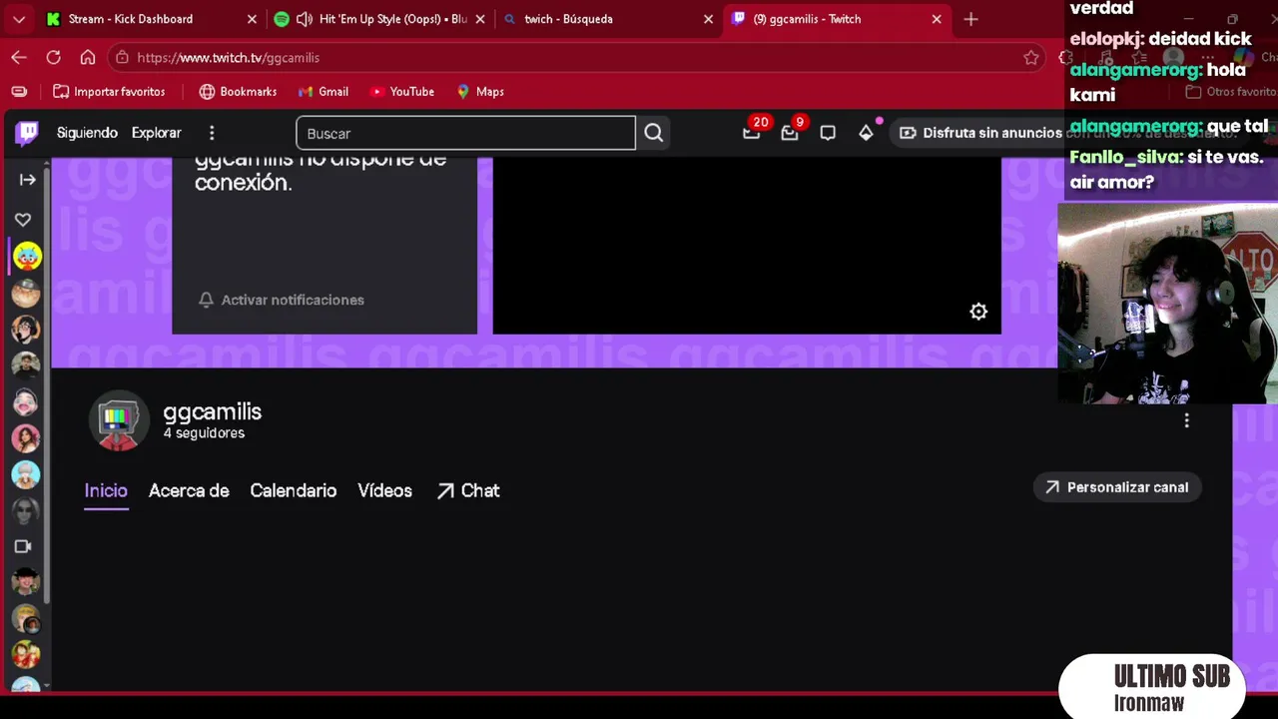Image resolution: width=1278 pixels, height=719 pixels.
Task: Click the ggcamilis channel name
Action: point(213,411)
